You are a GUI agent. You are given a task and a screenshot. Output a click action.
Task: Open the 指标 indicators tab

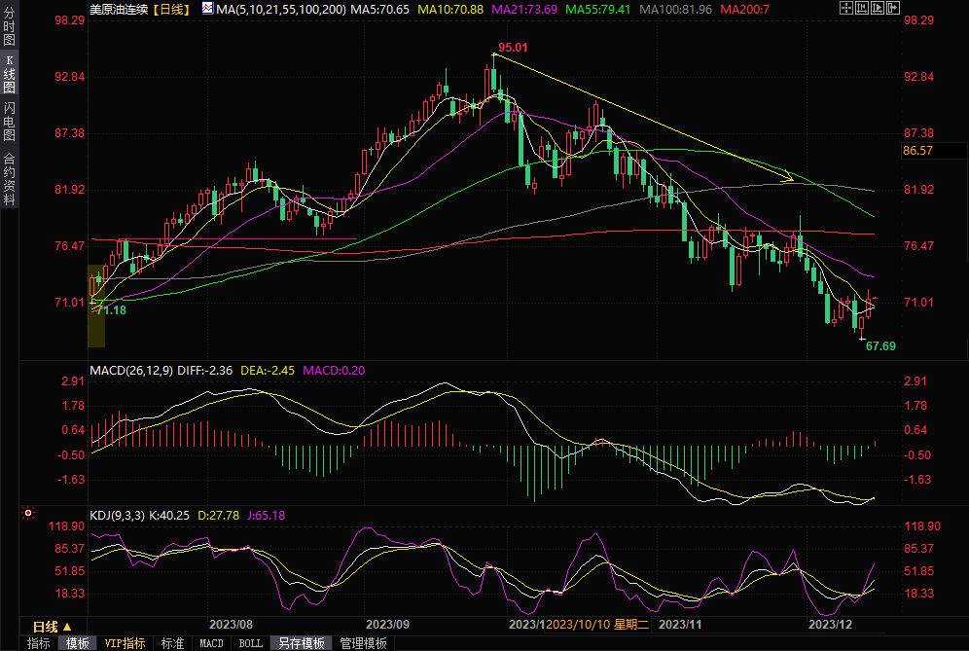click(39, 643)
